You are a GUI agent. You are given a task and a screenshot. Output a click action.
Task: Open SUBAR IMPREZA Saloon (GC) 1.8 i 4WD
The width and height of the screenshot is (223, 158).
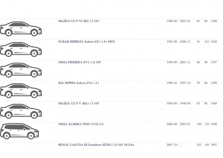click(x=86, y=42)
